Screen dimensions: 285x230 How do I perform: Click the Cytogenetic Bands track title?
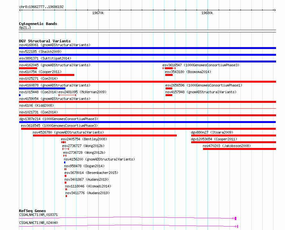(x=38, y=24)
